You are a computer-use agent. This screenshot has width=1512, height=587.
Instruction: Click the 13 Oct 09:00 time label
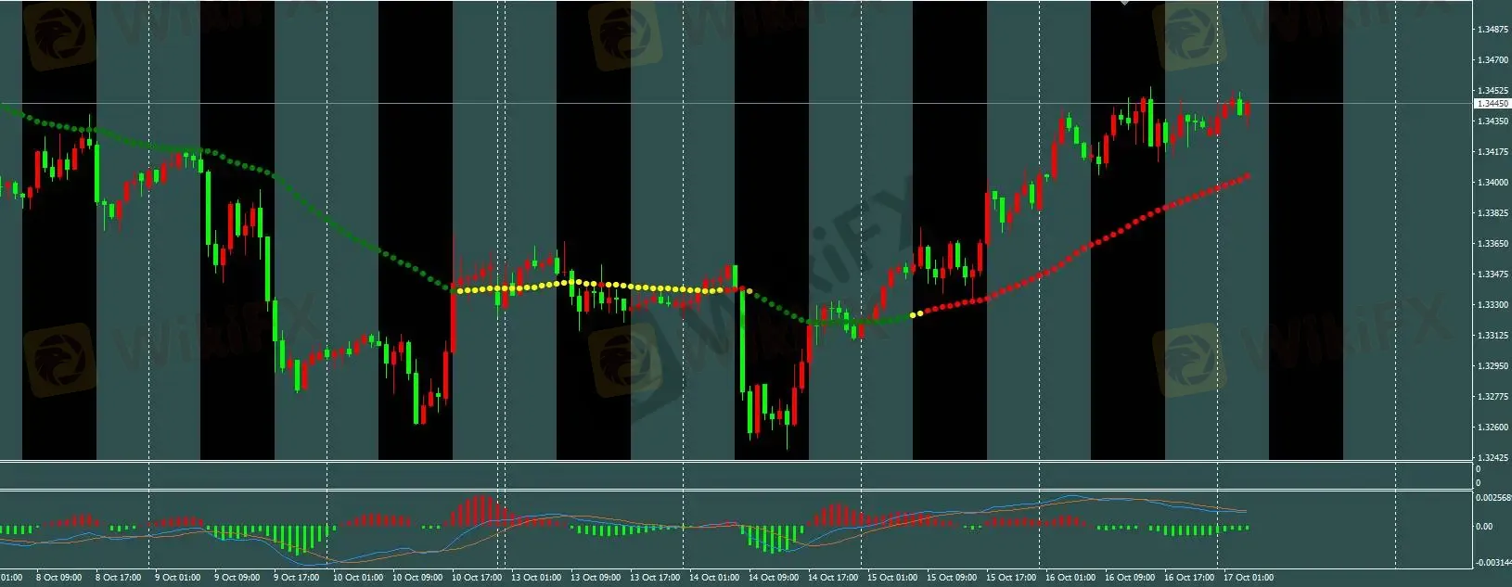[x=596, y=578]
